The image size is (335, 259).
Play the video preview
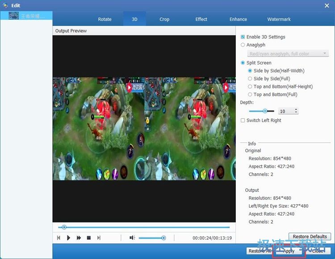[x=68, y=238]
